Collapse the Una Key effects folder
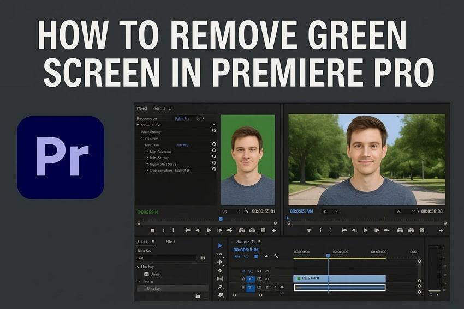 [138, 266]
